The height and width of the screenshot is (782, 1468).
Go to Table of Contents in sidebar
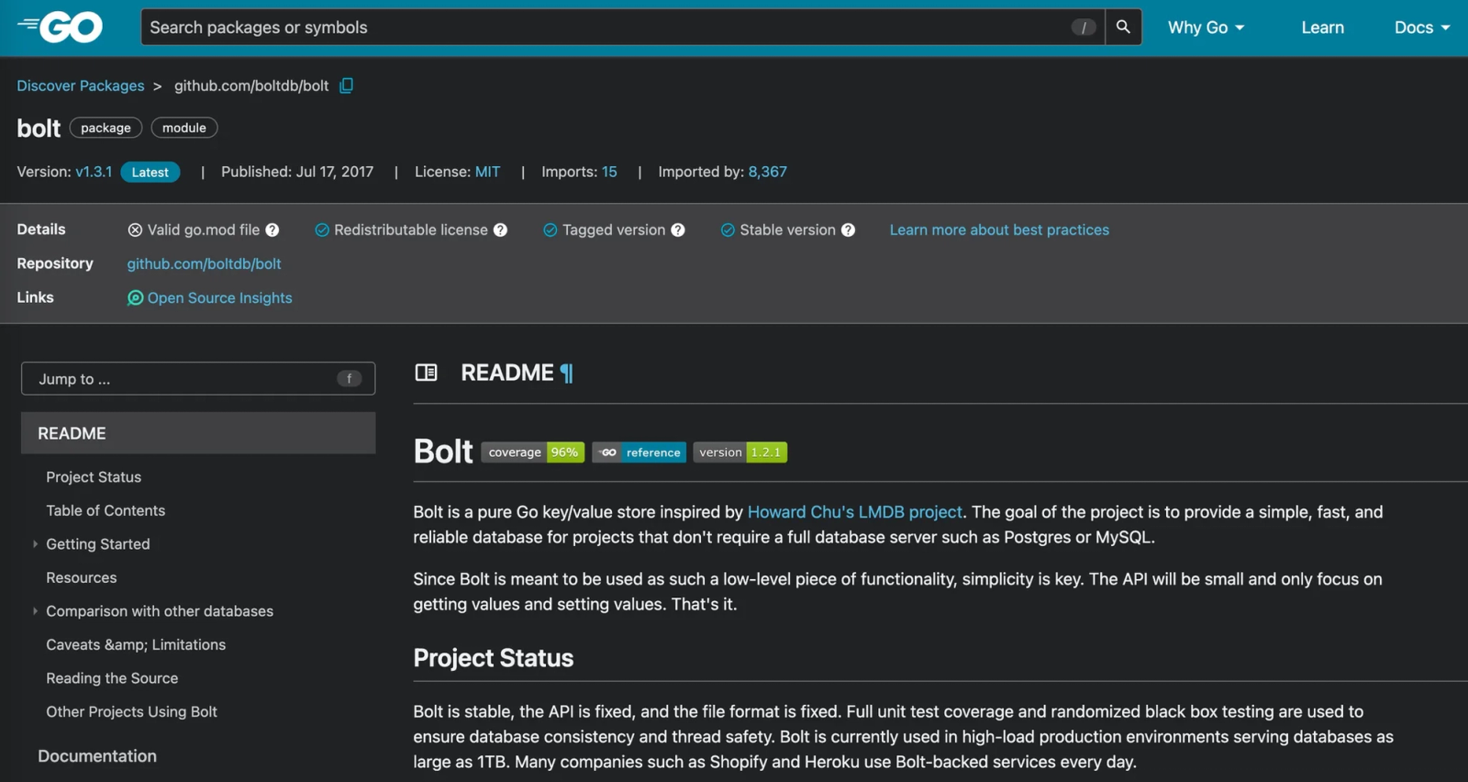[106, 510]
